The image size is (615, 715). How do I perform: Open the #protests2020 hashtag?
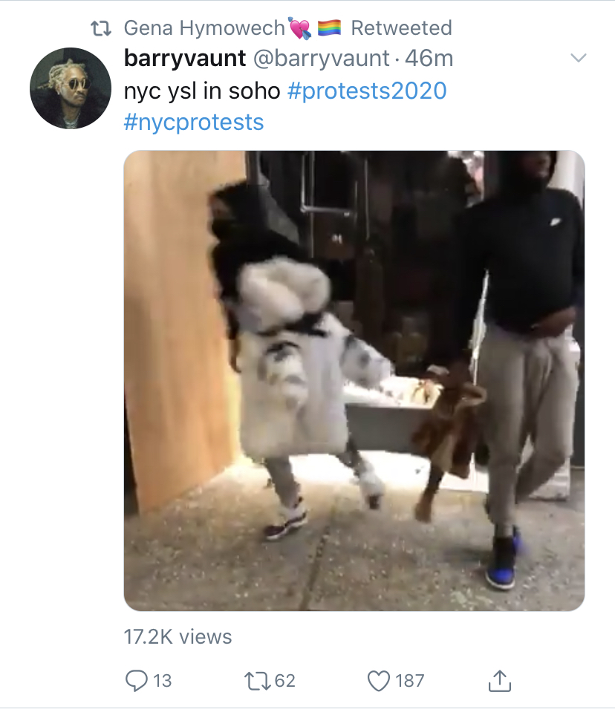coord(367,91)
